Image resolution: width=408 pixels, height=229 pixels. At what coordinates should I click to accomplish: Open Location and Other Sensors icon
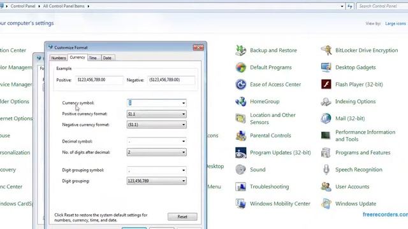coord(241,119)
